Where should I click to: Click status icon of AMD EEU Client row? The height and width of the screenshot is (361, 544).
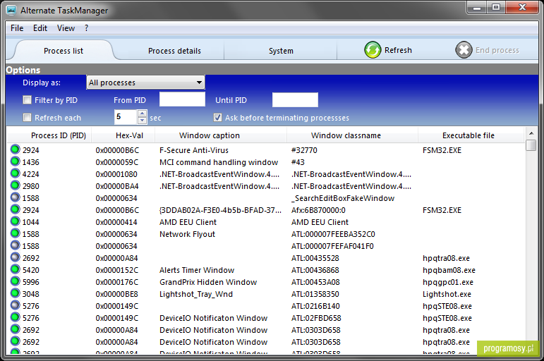(x=15, y=221)
